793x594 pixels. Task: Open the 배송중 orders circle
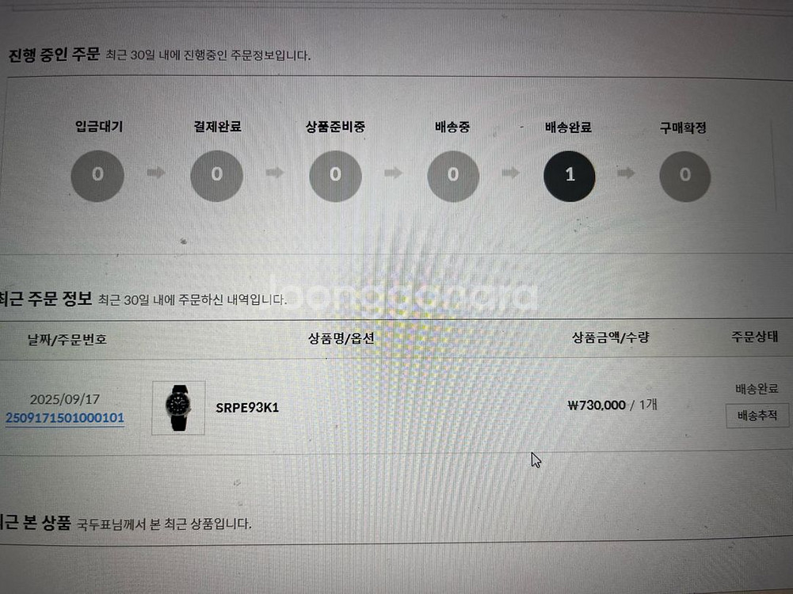tap(453, 176)
